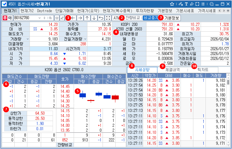Screen dimensions: 232x149
Task: Toggle the 야 night session button
Action: click(x=10, y=18)
